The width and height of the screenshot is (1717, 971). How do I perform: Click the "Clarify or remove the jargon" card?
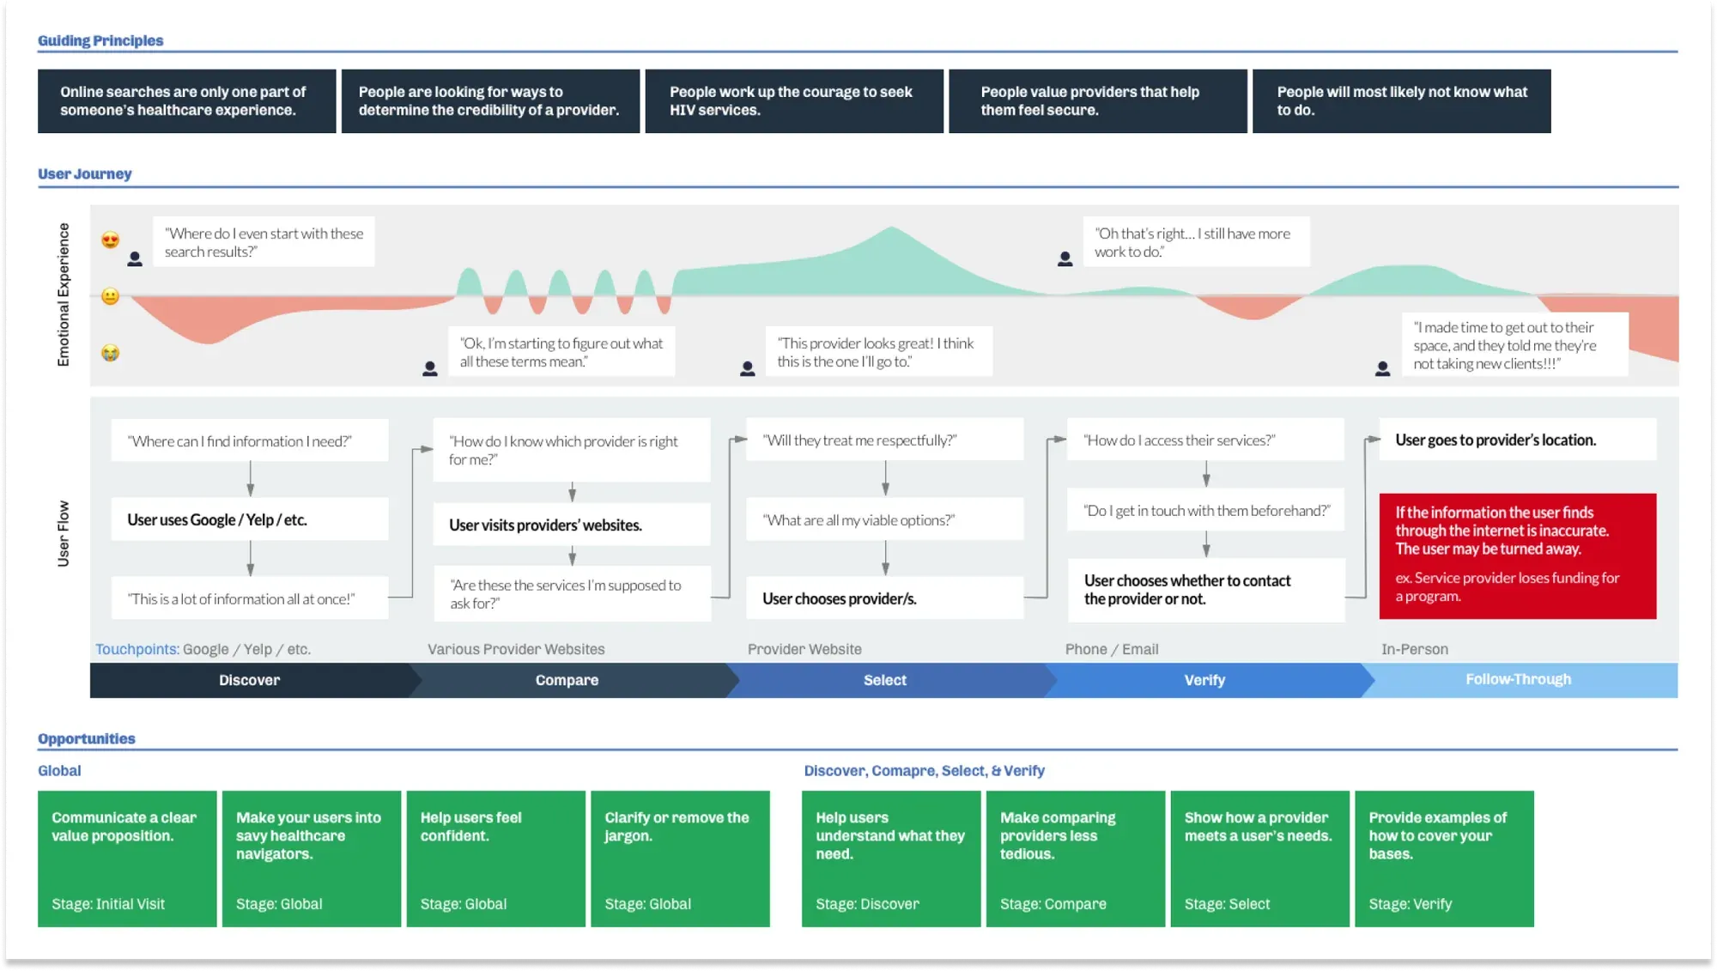pos(680,859)
